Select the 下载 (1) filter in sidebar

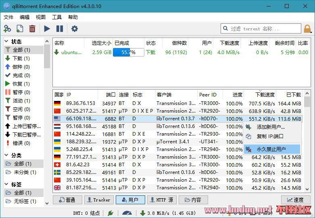[x=21, y=59]
